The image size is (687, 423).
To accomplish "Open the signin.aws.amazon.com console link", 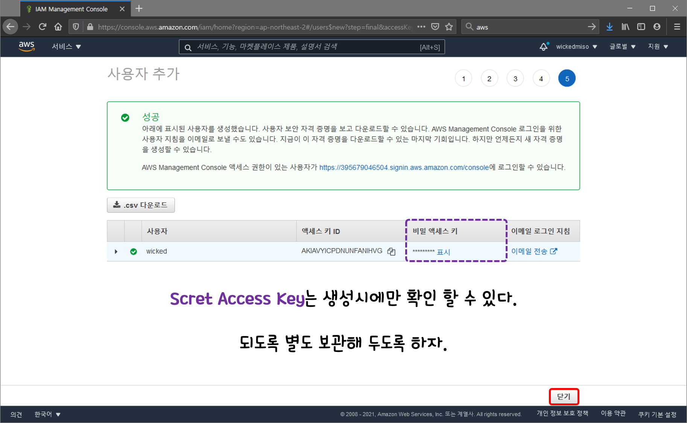I will click(404, 167).
